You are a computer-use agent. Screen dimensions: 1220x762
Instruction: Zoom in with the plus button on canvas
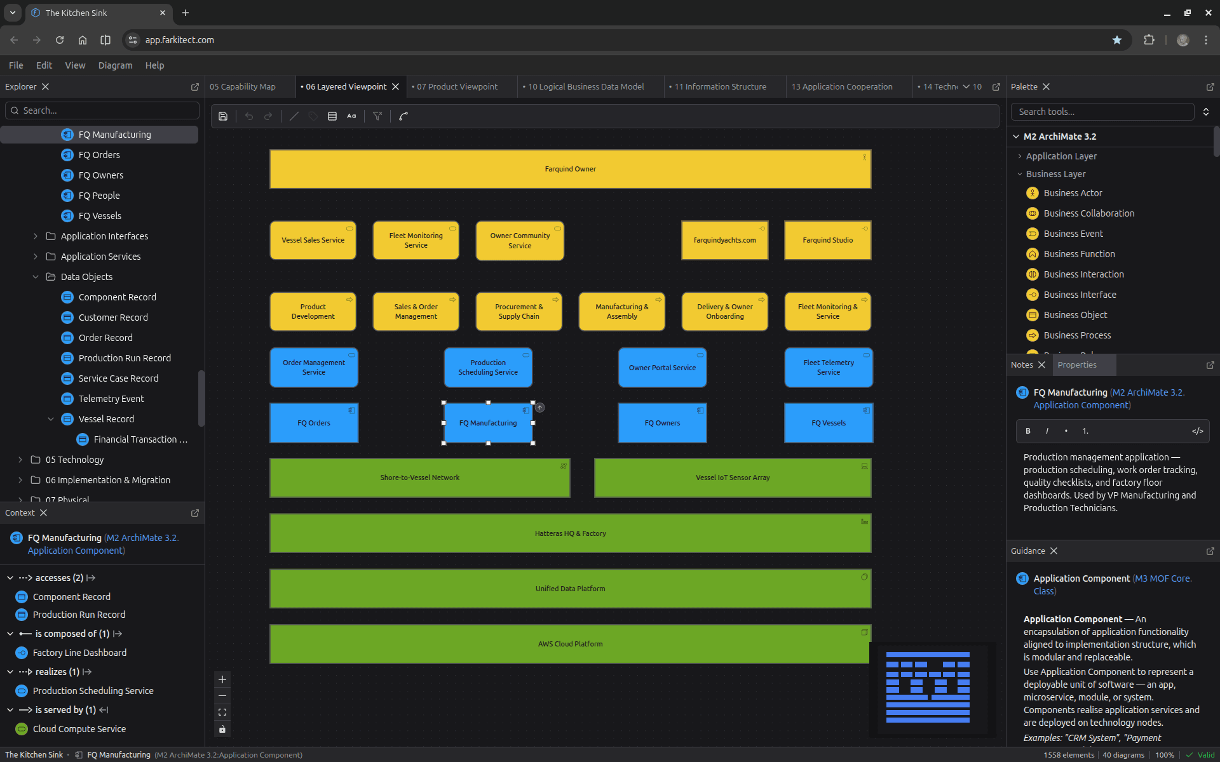click(222, 679)
